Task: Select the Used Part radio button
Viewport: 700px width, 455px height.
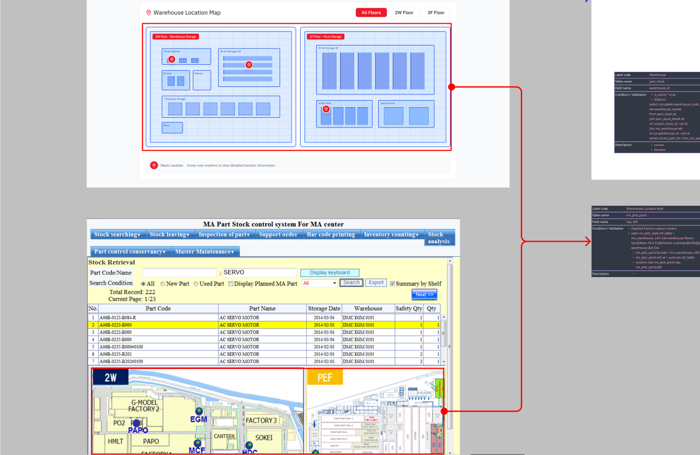Action: (x=196, y=284)
